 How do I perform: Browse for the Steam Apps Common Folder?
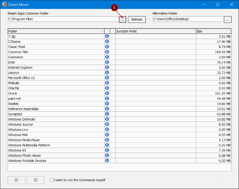(123, 20)
